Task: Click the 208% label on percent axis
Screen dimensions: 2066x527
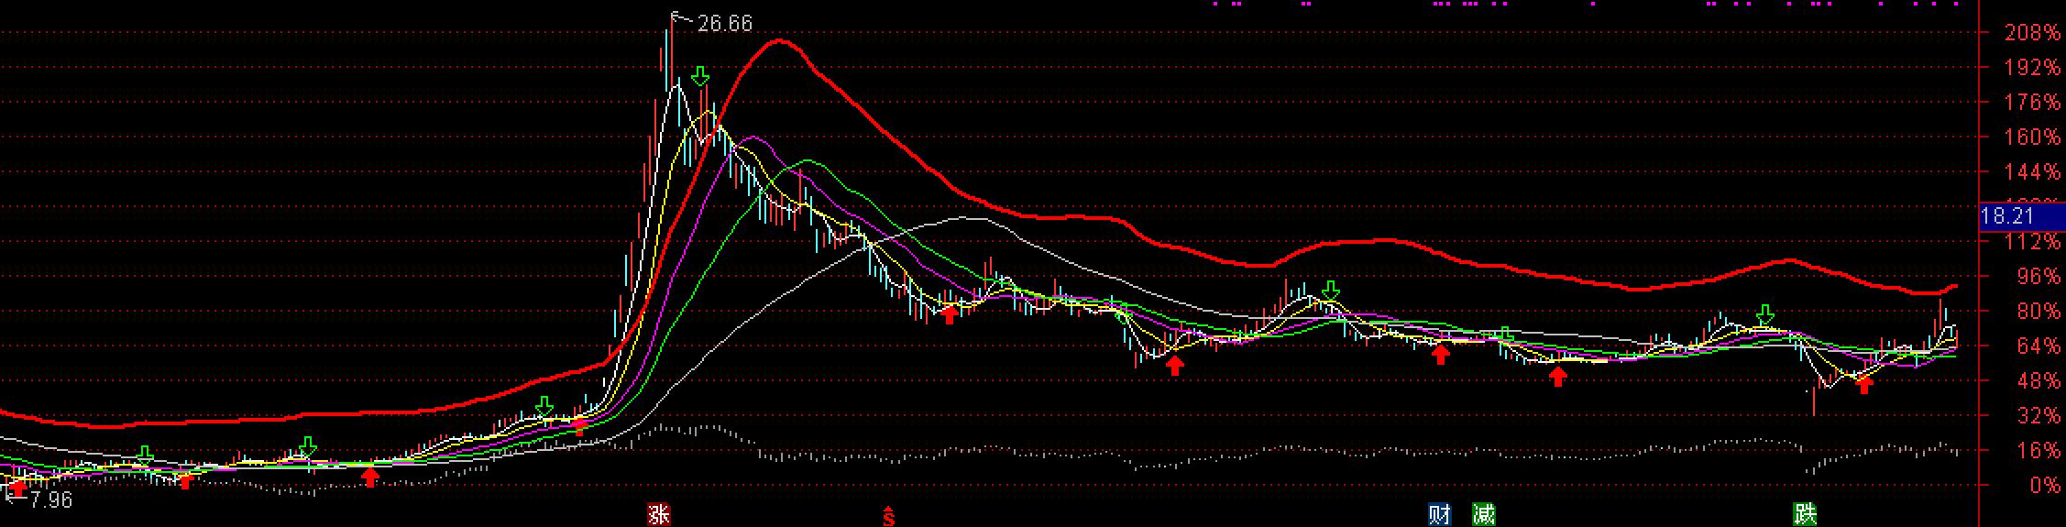Action: 2025,33
